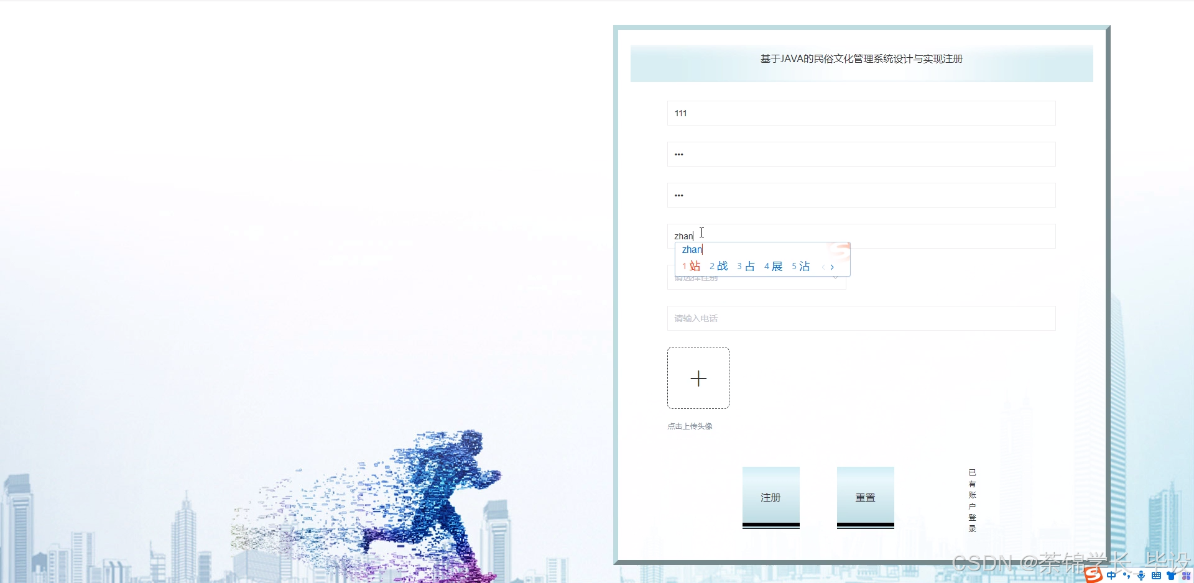Activate the voice input microphone icon
This screenshot has height=583, width=1194.
coord(1141,576)
